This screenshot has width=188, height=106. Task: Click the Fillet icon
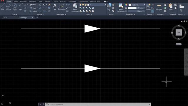(x=44, y=8)
